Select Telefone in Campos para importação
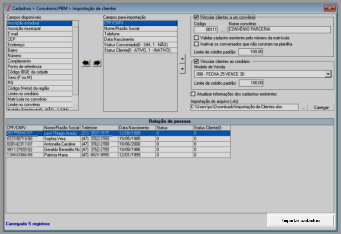 140,34
